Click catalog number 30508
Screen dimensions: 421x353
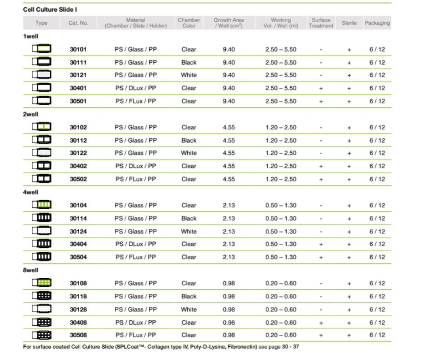[x=78, y=335]
